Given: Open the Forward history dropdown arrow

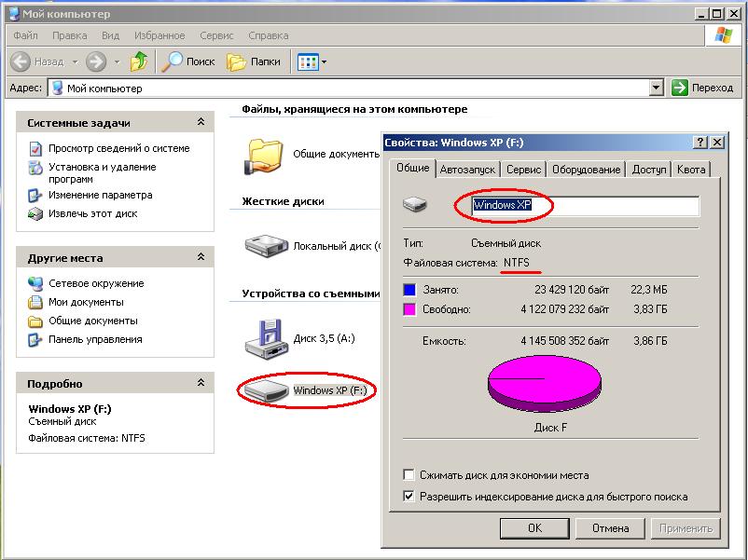Looking at the screenshot, I should tap(117, 61).
